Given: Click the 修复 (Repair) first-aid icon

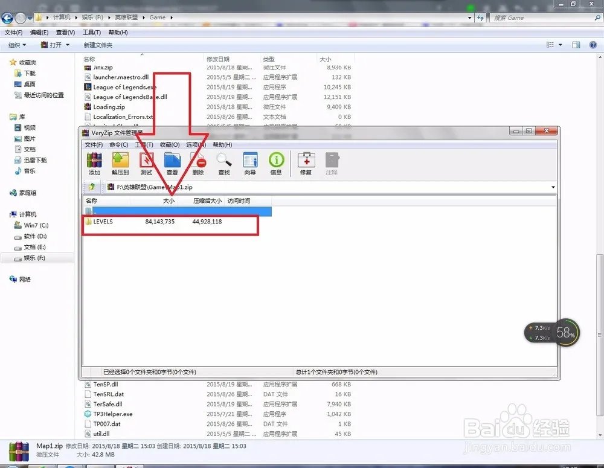Looking at the screenshot, I should coord(306,164).
